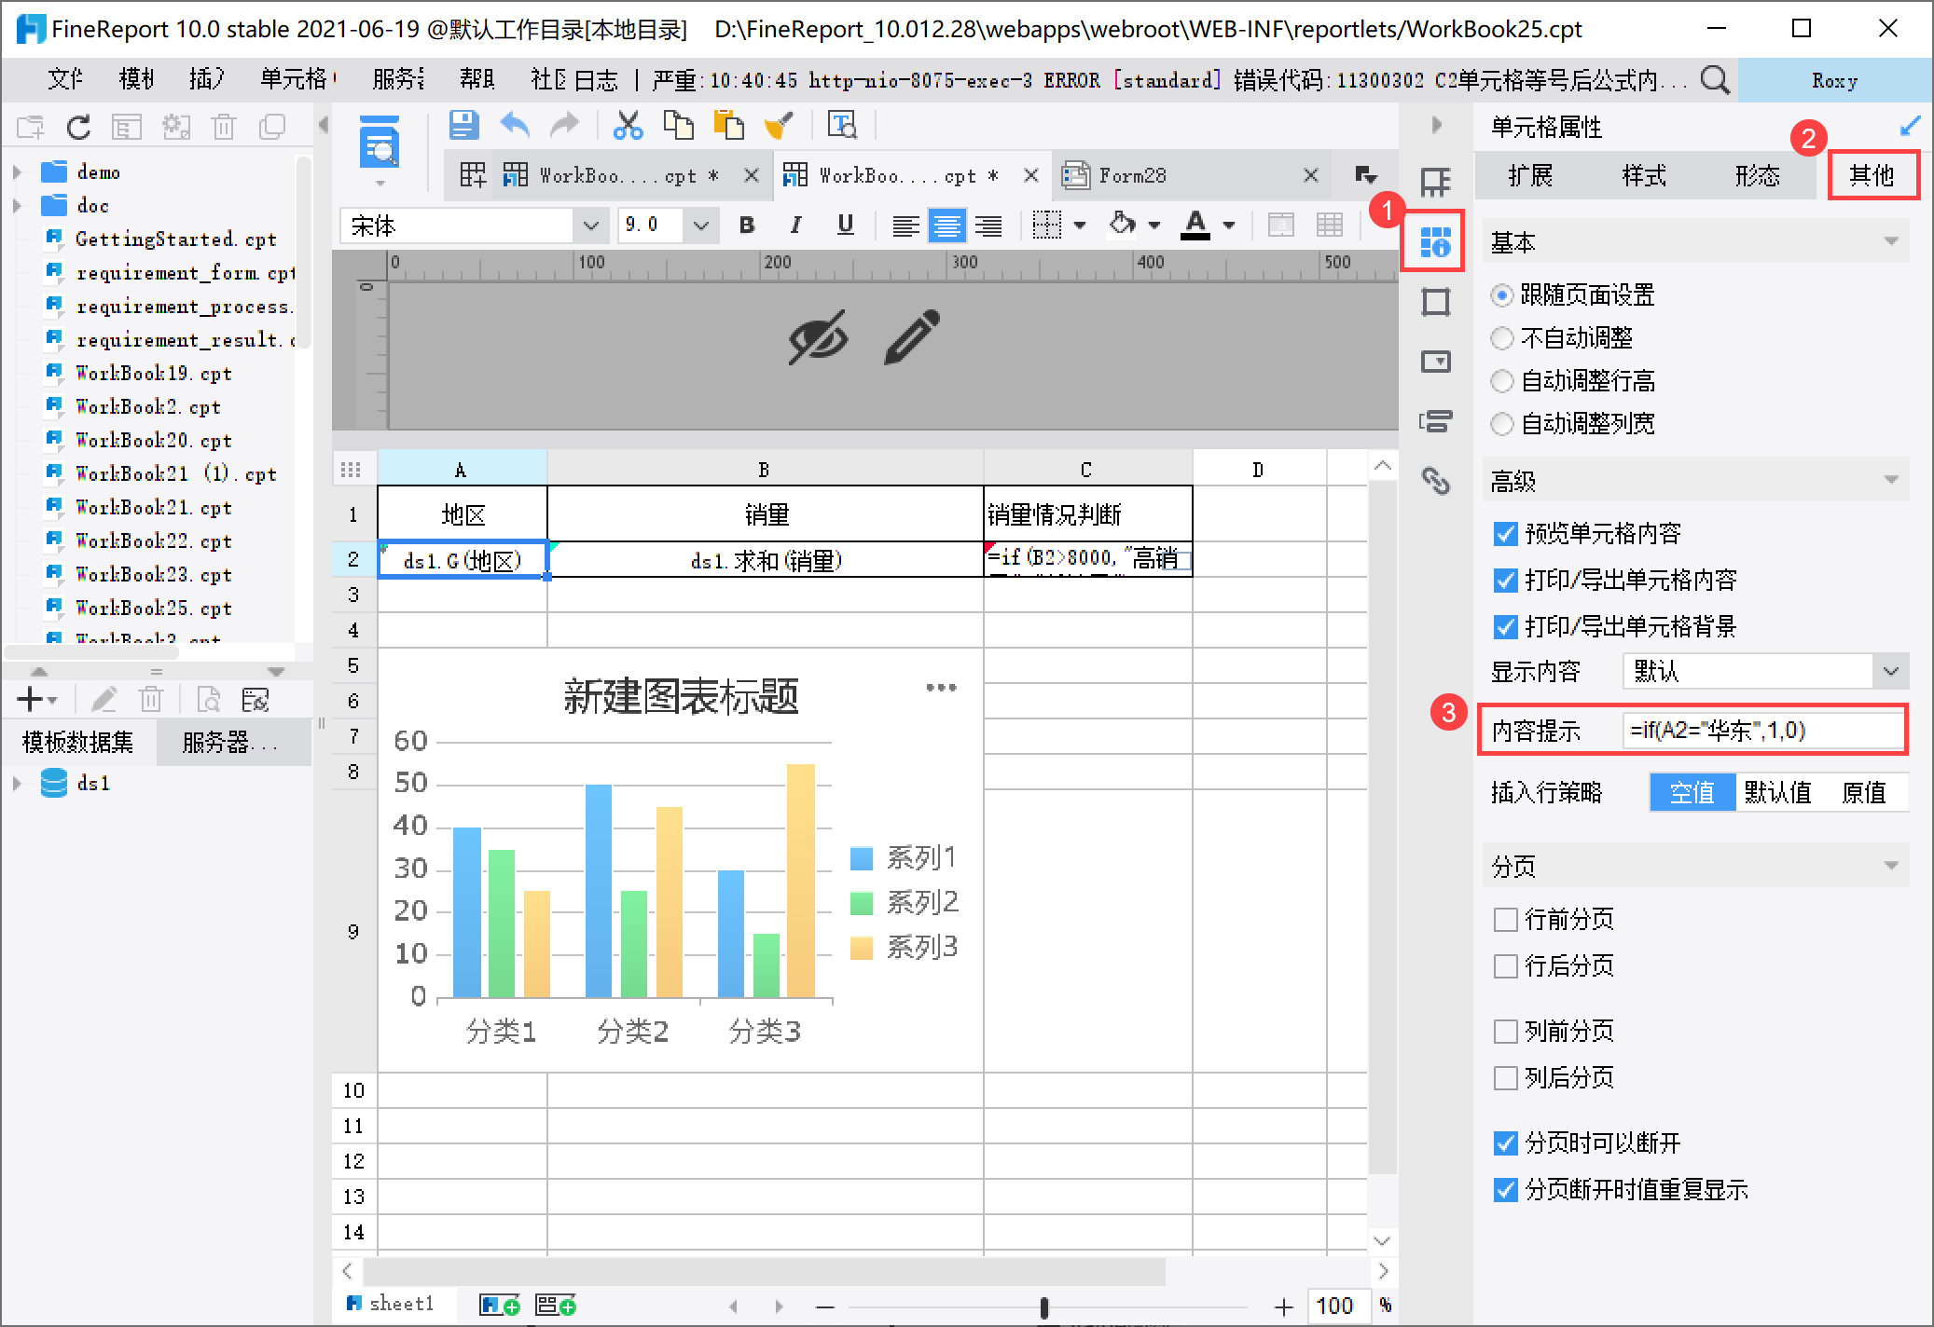Open the cell attributes panel icon

tap(1434, 241)
